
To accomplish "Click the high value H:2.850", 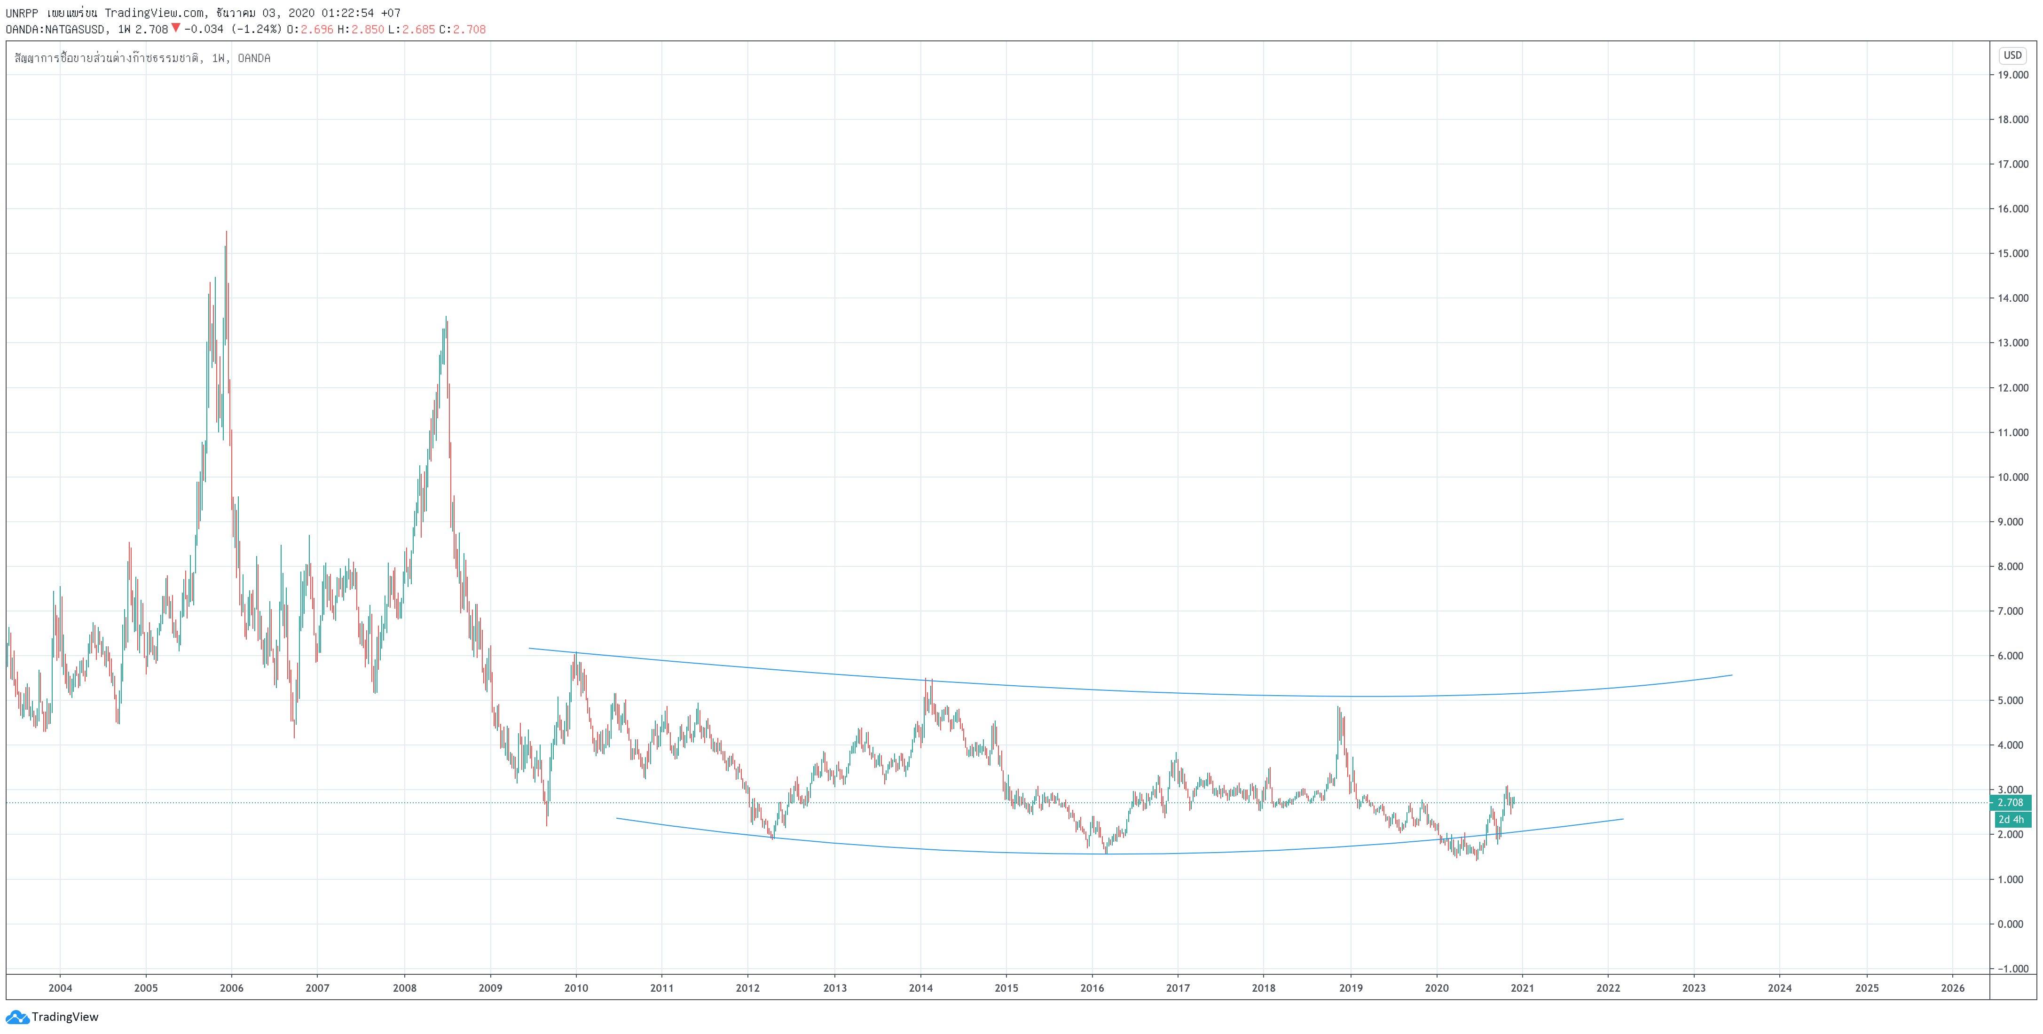I will click(361, 29).
